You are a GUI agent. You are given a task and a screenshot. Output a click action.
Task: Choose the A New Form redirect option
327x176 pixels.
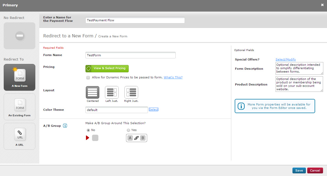point(20,77)
